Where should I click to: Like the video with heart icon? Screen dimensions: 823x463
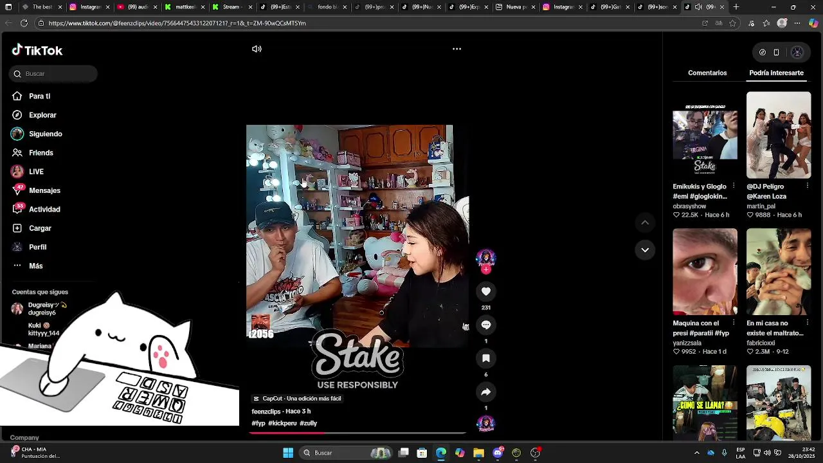[486, 291]
